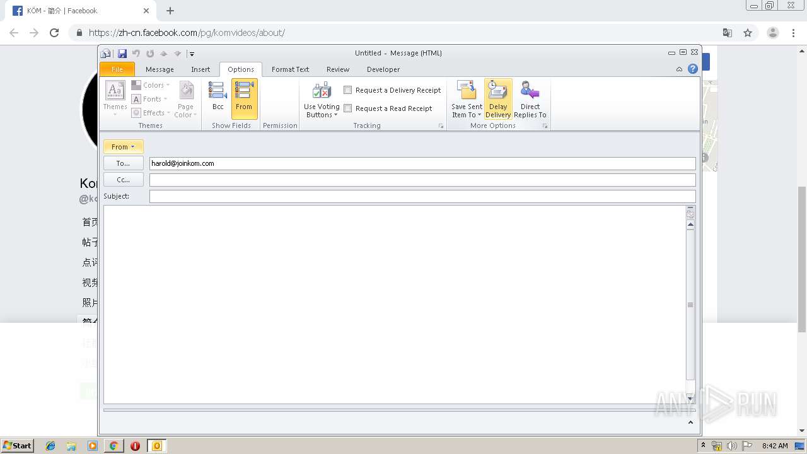Click in the Cc input field

[x=422, y=180]
